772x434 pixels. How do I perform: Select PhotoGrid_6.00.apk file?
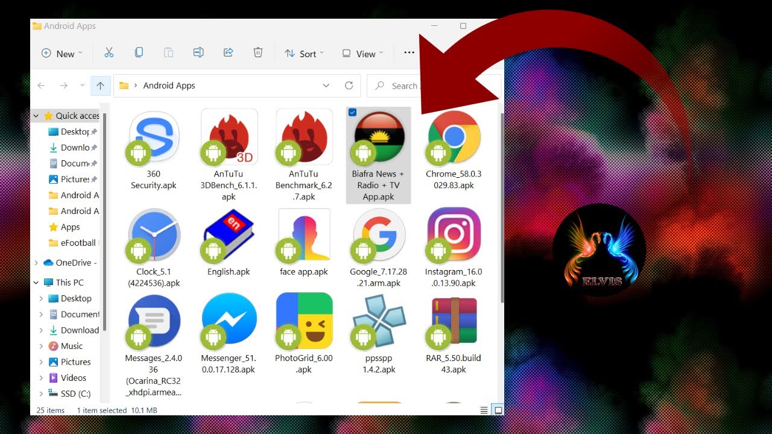(304, 335)
